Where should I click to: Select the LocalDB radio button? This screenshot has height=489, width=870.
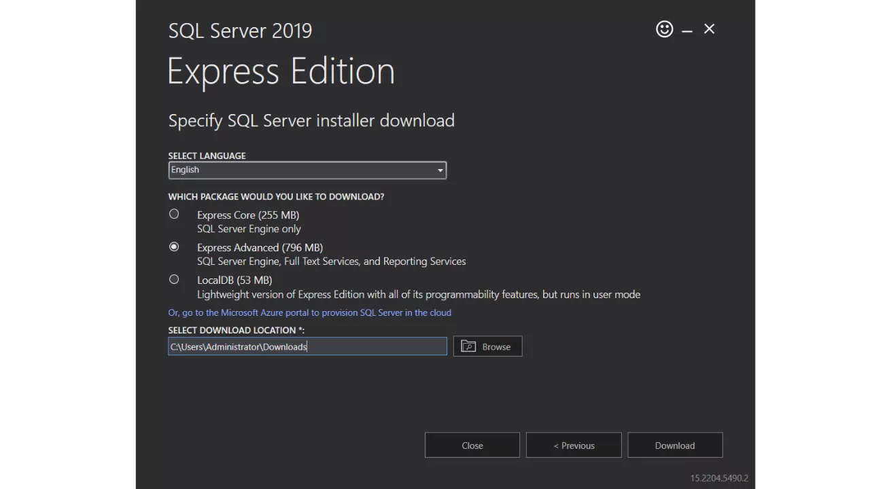point(174,279)
